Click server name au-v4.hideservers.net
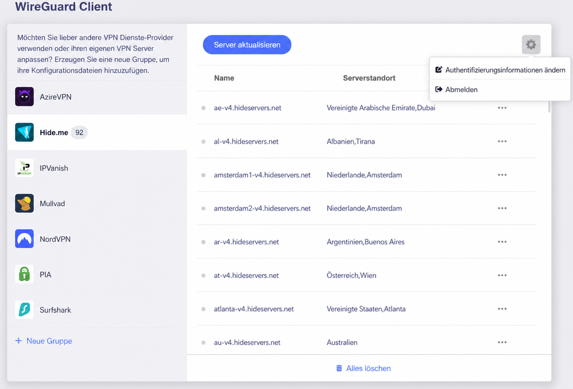573x389 pixels. tap(247, 343)
